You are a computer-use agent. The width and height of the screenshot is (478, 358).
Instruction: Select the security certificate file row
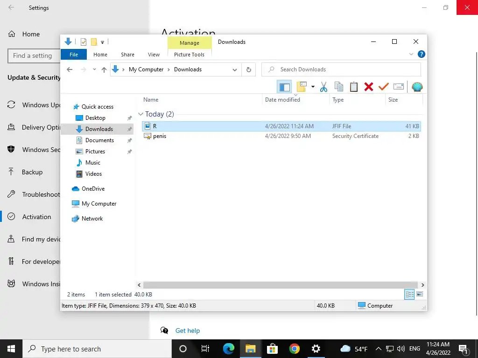[x=281, y=136]
